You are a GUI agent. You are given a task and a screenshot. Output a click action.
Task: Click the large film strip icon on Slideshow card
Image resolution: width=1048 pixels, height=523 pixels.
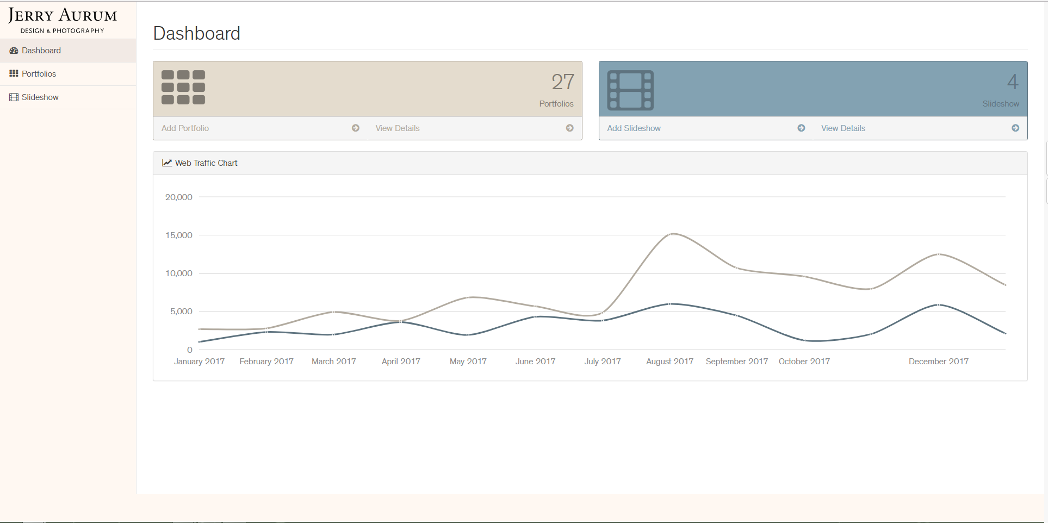(630, 90)
